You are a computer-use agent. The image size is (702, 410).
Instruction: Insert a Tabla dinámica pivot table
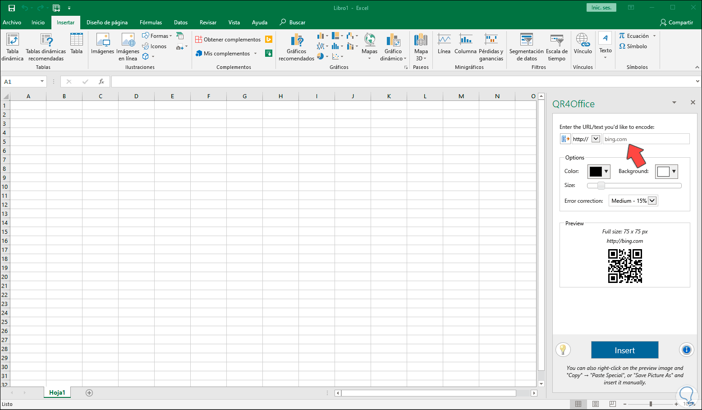tap(13, 47)
